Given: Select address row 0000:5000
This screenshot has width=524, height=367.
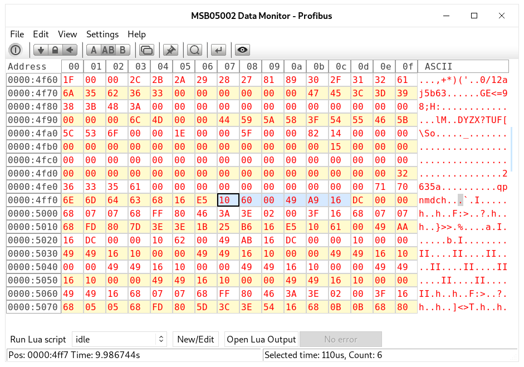Looking at the screenshot, I should click(33, 214).
